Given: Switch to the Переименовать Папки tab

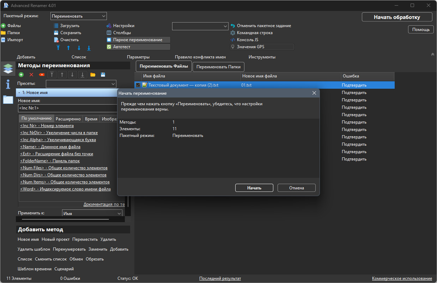Looking at the screenshot, I should click(x=218, y=67).
